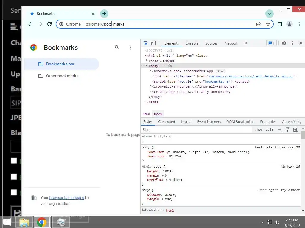This screenshot has height=228, width=305.
Task: Search bookmarks with magnifier icon
Action: pos(117,47)
